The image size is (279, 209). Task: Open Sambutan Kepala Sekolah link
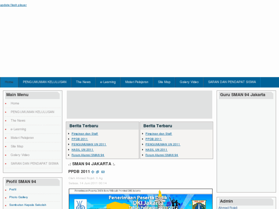click(x=28, y=205)
